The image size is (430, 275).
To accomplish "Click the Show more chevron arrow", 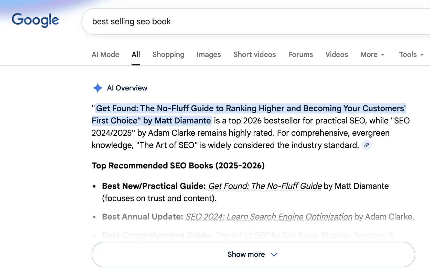I will pos(274,255).
